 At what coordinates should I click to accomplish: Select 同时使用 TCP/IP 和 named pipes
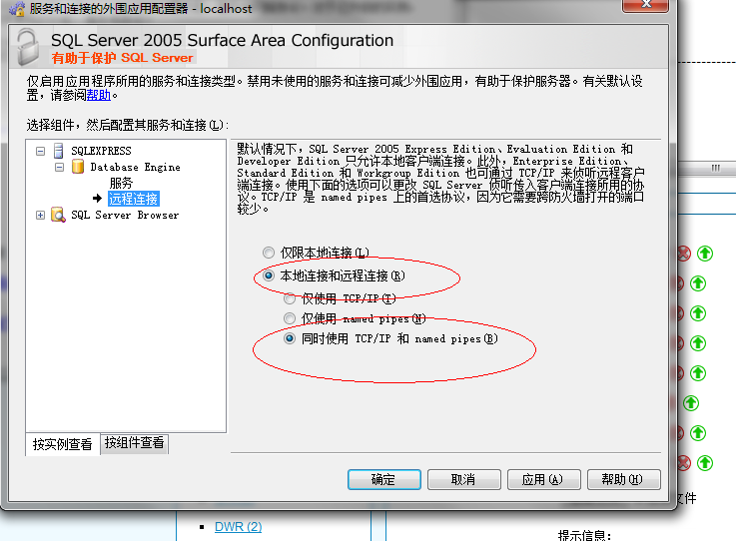point(290,338)
